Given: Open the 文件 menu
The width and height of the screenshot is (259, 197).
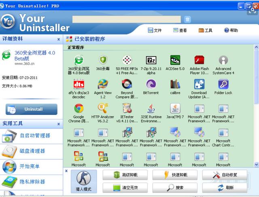Looking at the screenshot, I should point(155,30).
